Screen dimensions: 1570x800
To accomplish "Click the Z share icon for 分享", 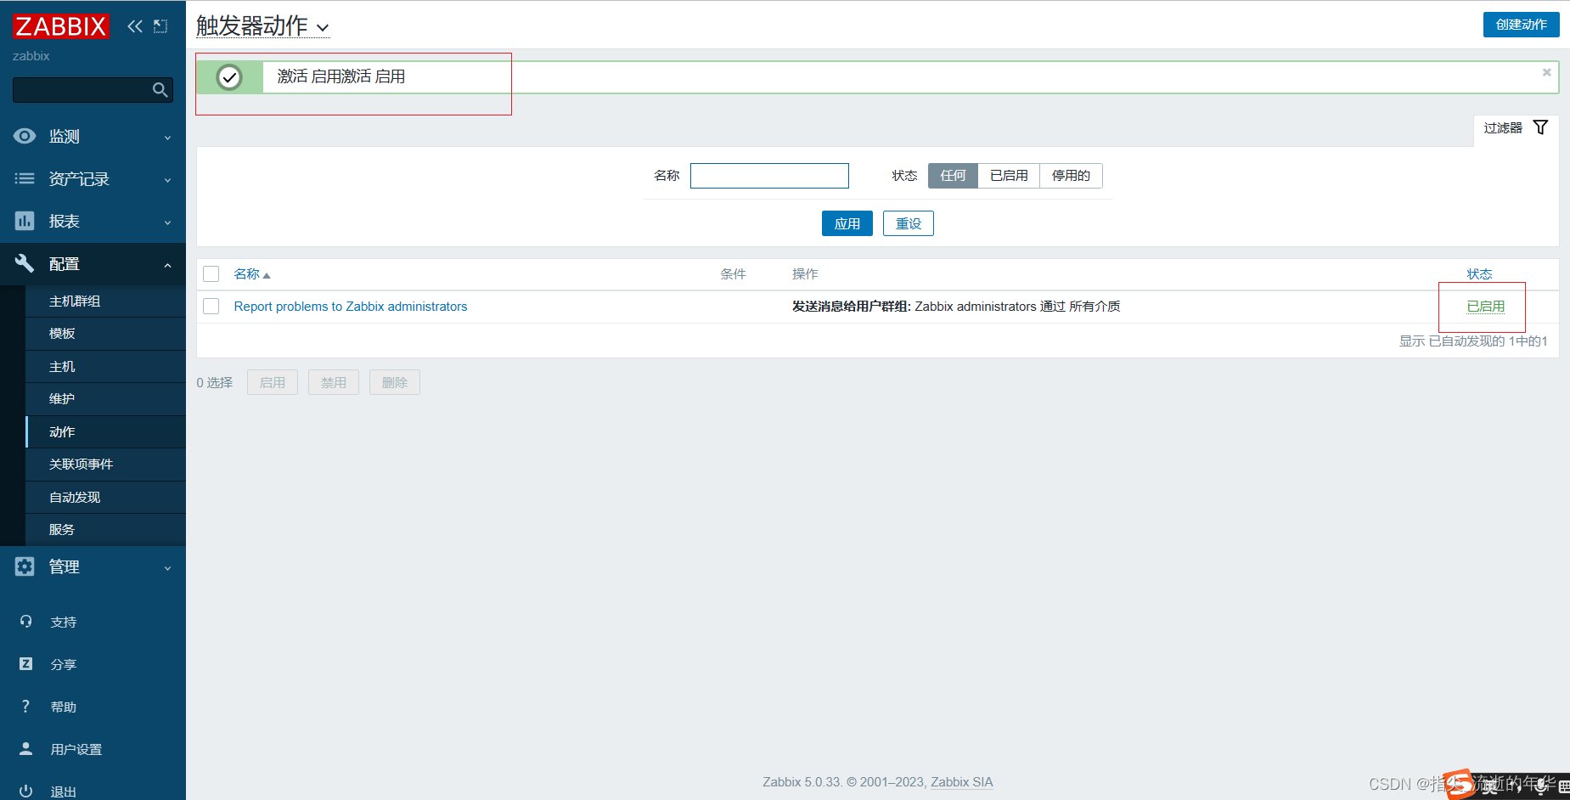I will tap(26, 664).
